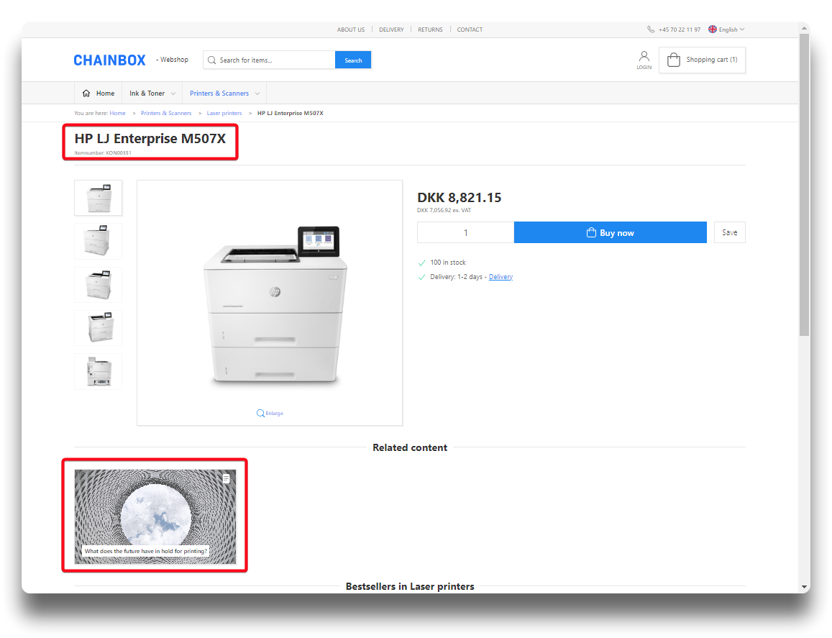
Task: Click the Buy now button
Action: tap(611, 232)
